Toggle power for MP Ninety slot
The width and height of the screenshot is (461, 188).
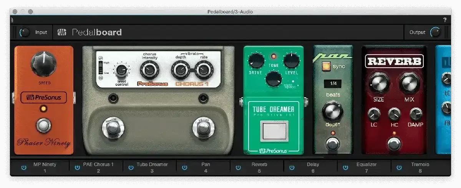(24, 168)
